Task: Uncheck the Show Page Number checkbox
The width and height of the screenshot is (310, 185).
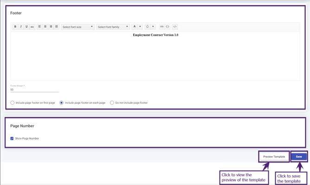Action: click(x=12, y=139)
